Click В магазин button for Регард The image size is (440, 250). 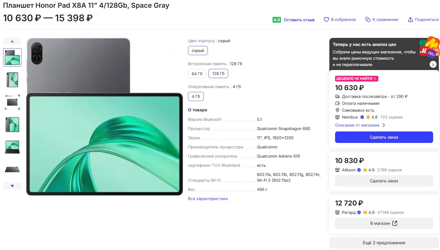[384, 223]
